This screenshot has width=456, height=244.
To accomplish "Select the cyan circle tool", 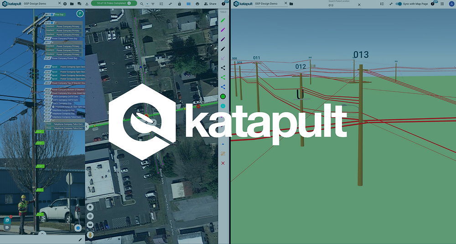I will pyautogui.click(x=223, y=106).
